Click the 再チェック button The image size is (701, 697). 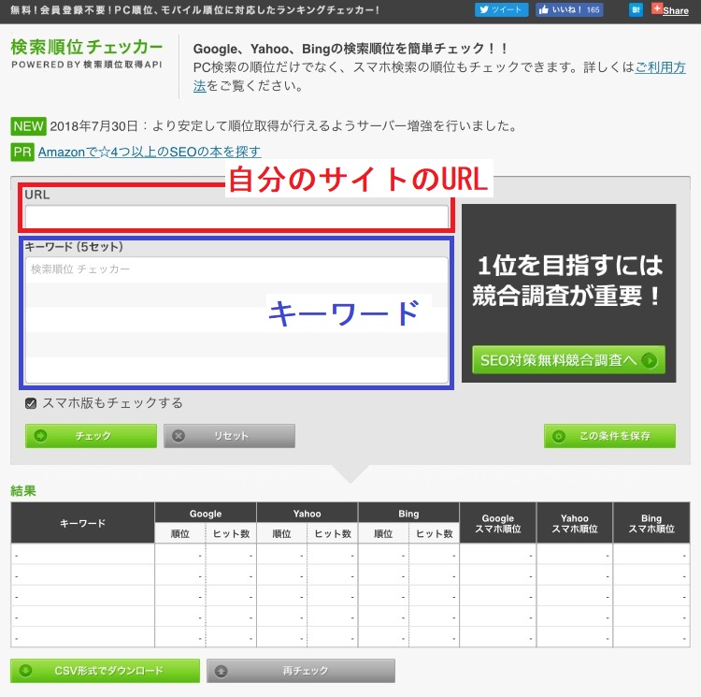(x=300, y=671)
